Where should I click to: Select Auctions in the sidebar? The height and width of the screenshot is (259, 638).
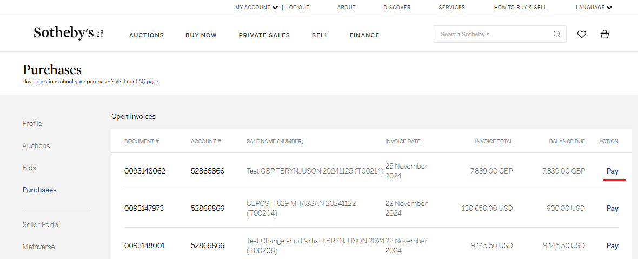(36, 145)
